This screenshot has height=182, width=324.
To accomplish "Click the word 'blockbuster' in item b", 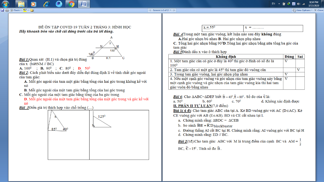I will point(223,126).
